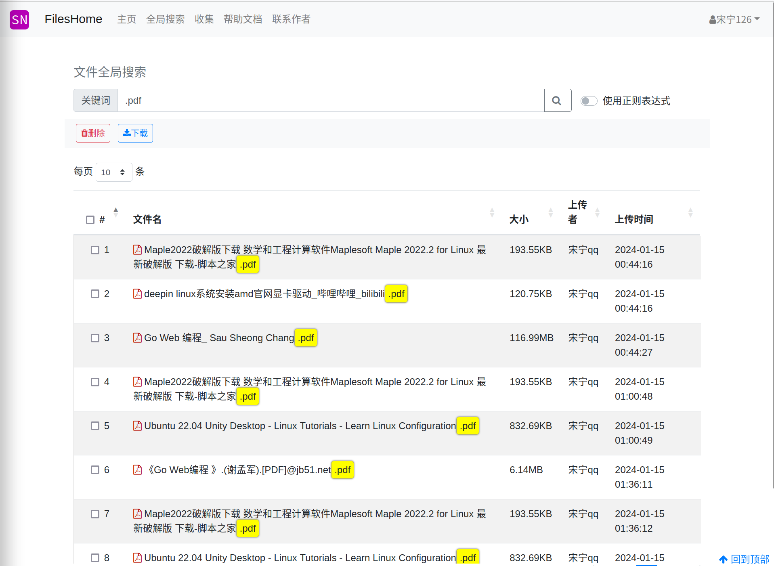Go to 主页 in the navbar
Screen dimensions: 774x566
pos(126,19)
